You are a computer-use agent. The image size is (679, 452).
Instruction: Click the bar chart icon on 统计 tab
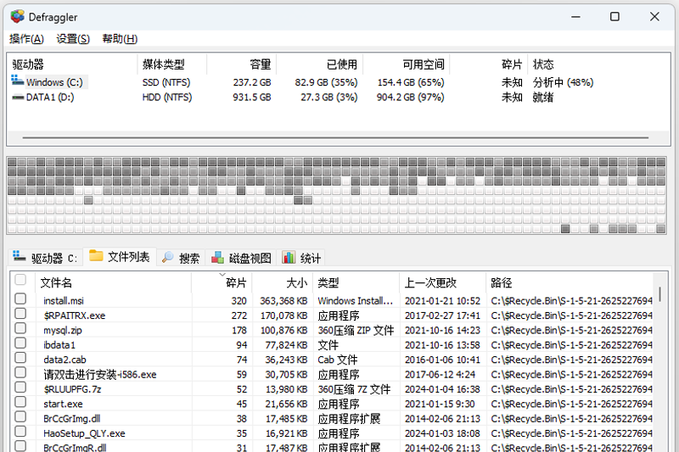pyautogui.click(x=289, y=257)
